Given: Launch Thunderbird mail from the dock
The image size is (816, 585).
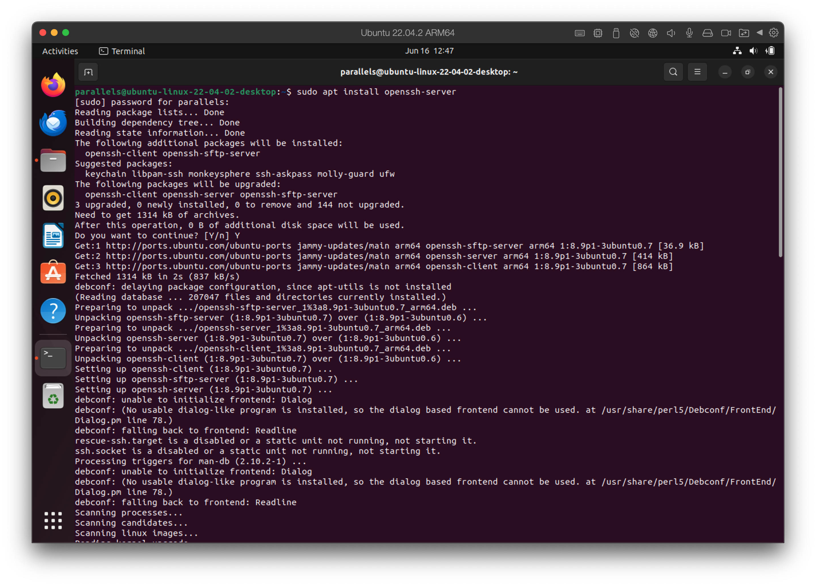Looking at the screenshot, I should coord(53,123).
